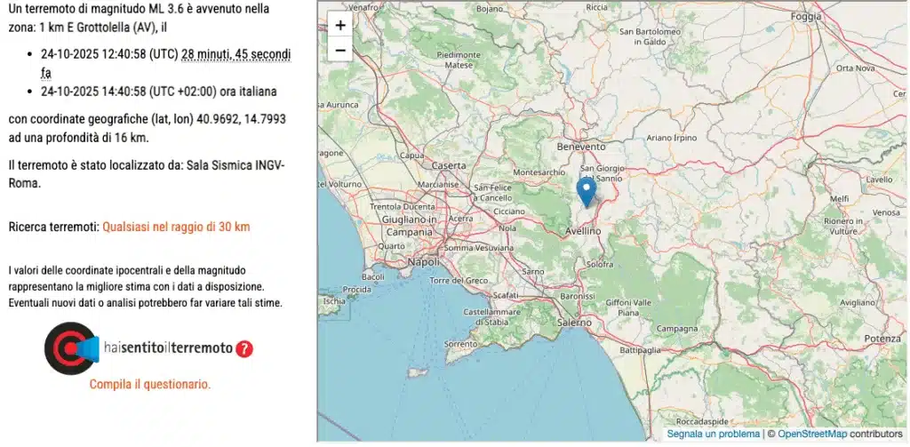Zoom in on the map
The height and width of the screenshot is (447, 910).
click(x=339, y=25)
